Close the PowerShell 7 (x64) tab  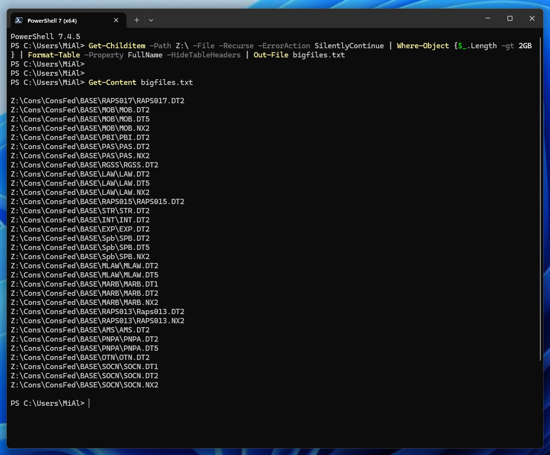pos(116,20)
